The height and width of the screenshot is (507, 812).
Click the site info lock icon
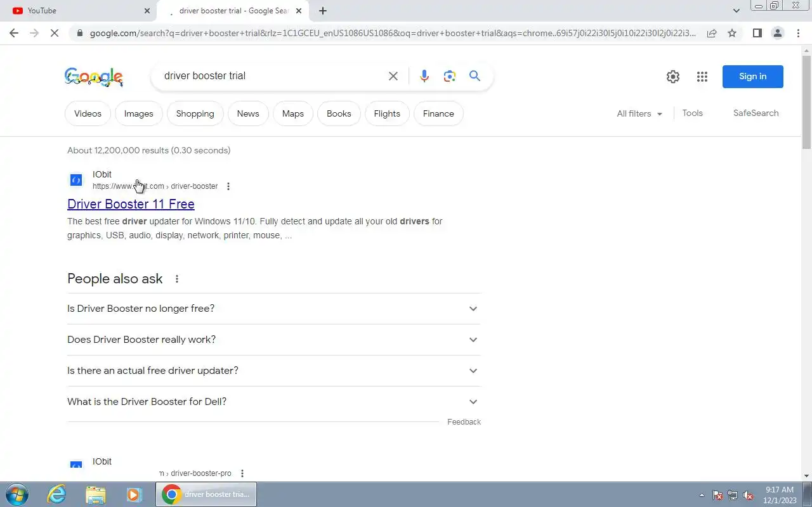tap(79, 33)
